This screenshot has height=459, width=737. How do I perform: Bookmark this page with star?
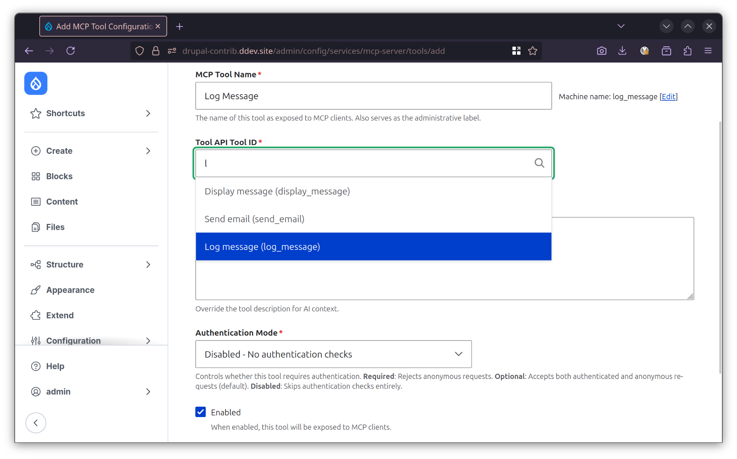[533, 51]
